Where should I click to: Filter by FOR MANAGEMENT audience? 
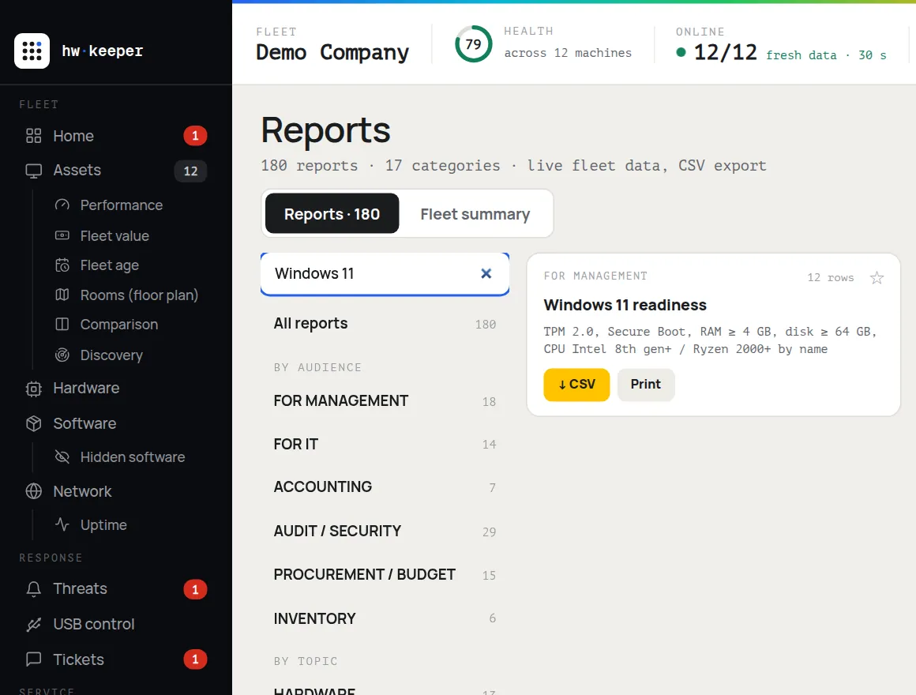tap(385, 400)
